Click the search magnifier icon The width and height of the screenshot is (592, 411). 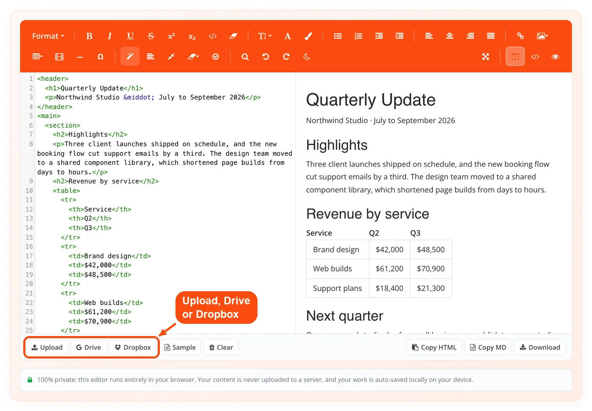(x=245, y=57)
